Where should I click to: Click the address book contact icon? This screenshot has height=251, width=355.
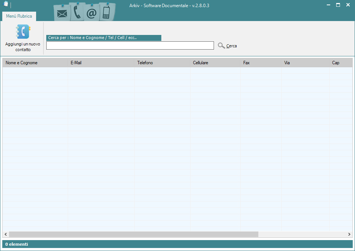tap(22, 32)
